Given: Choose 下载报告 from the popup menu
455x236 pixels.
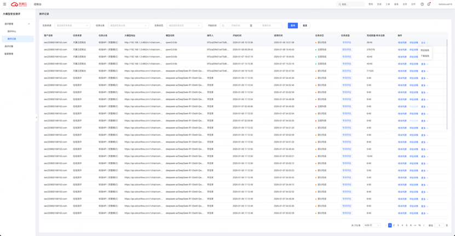Looking at the screenshot, I should 425,56.
